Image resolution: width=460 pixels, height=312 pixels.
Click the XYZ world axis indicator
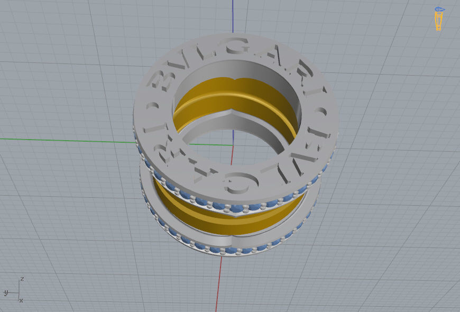click(x=13, y=290)
